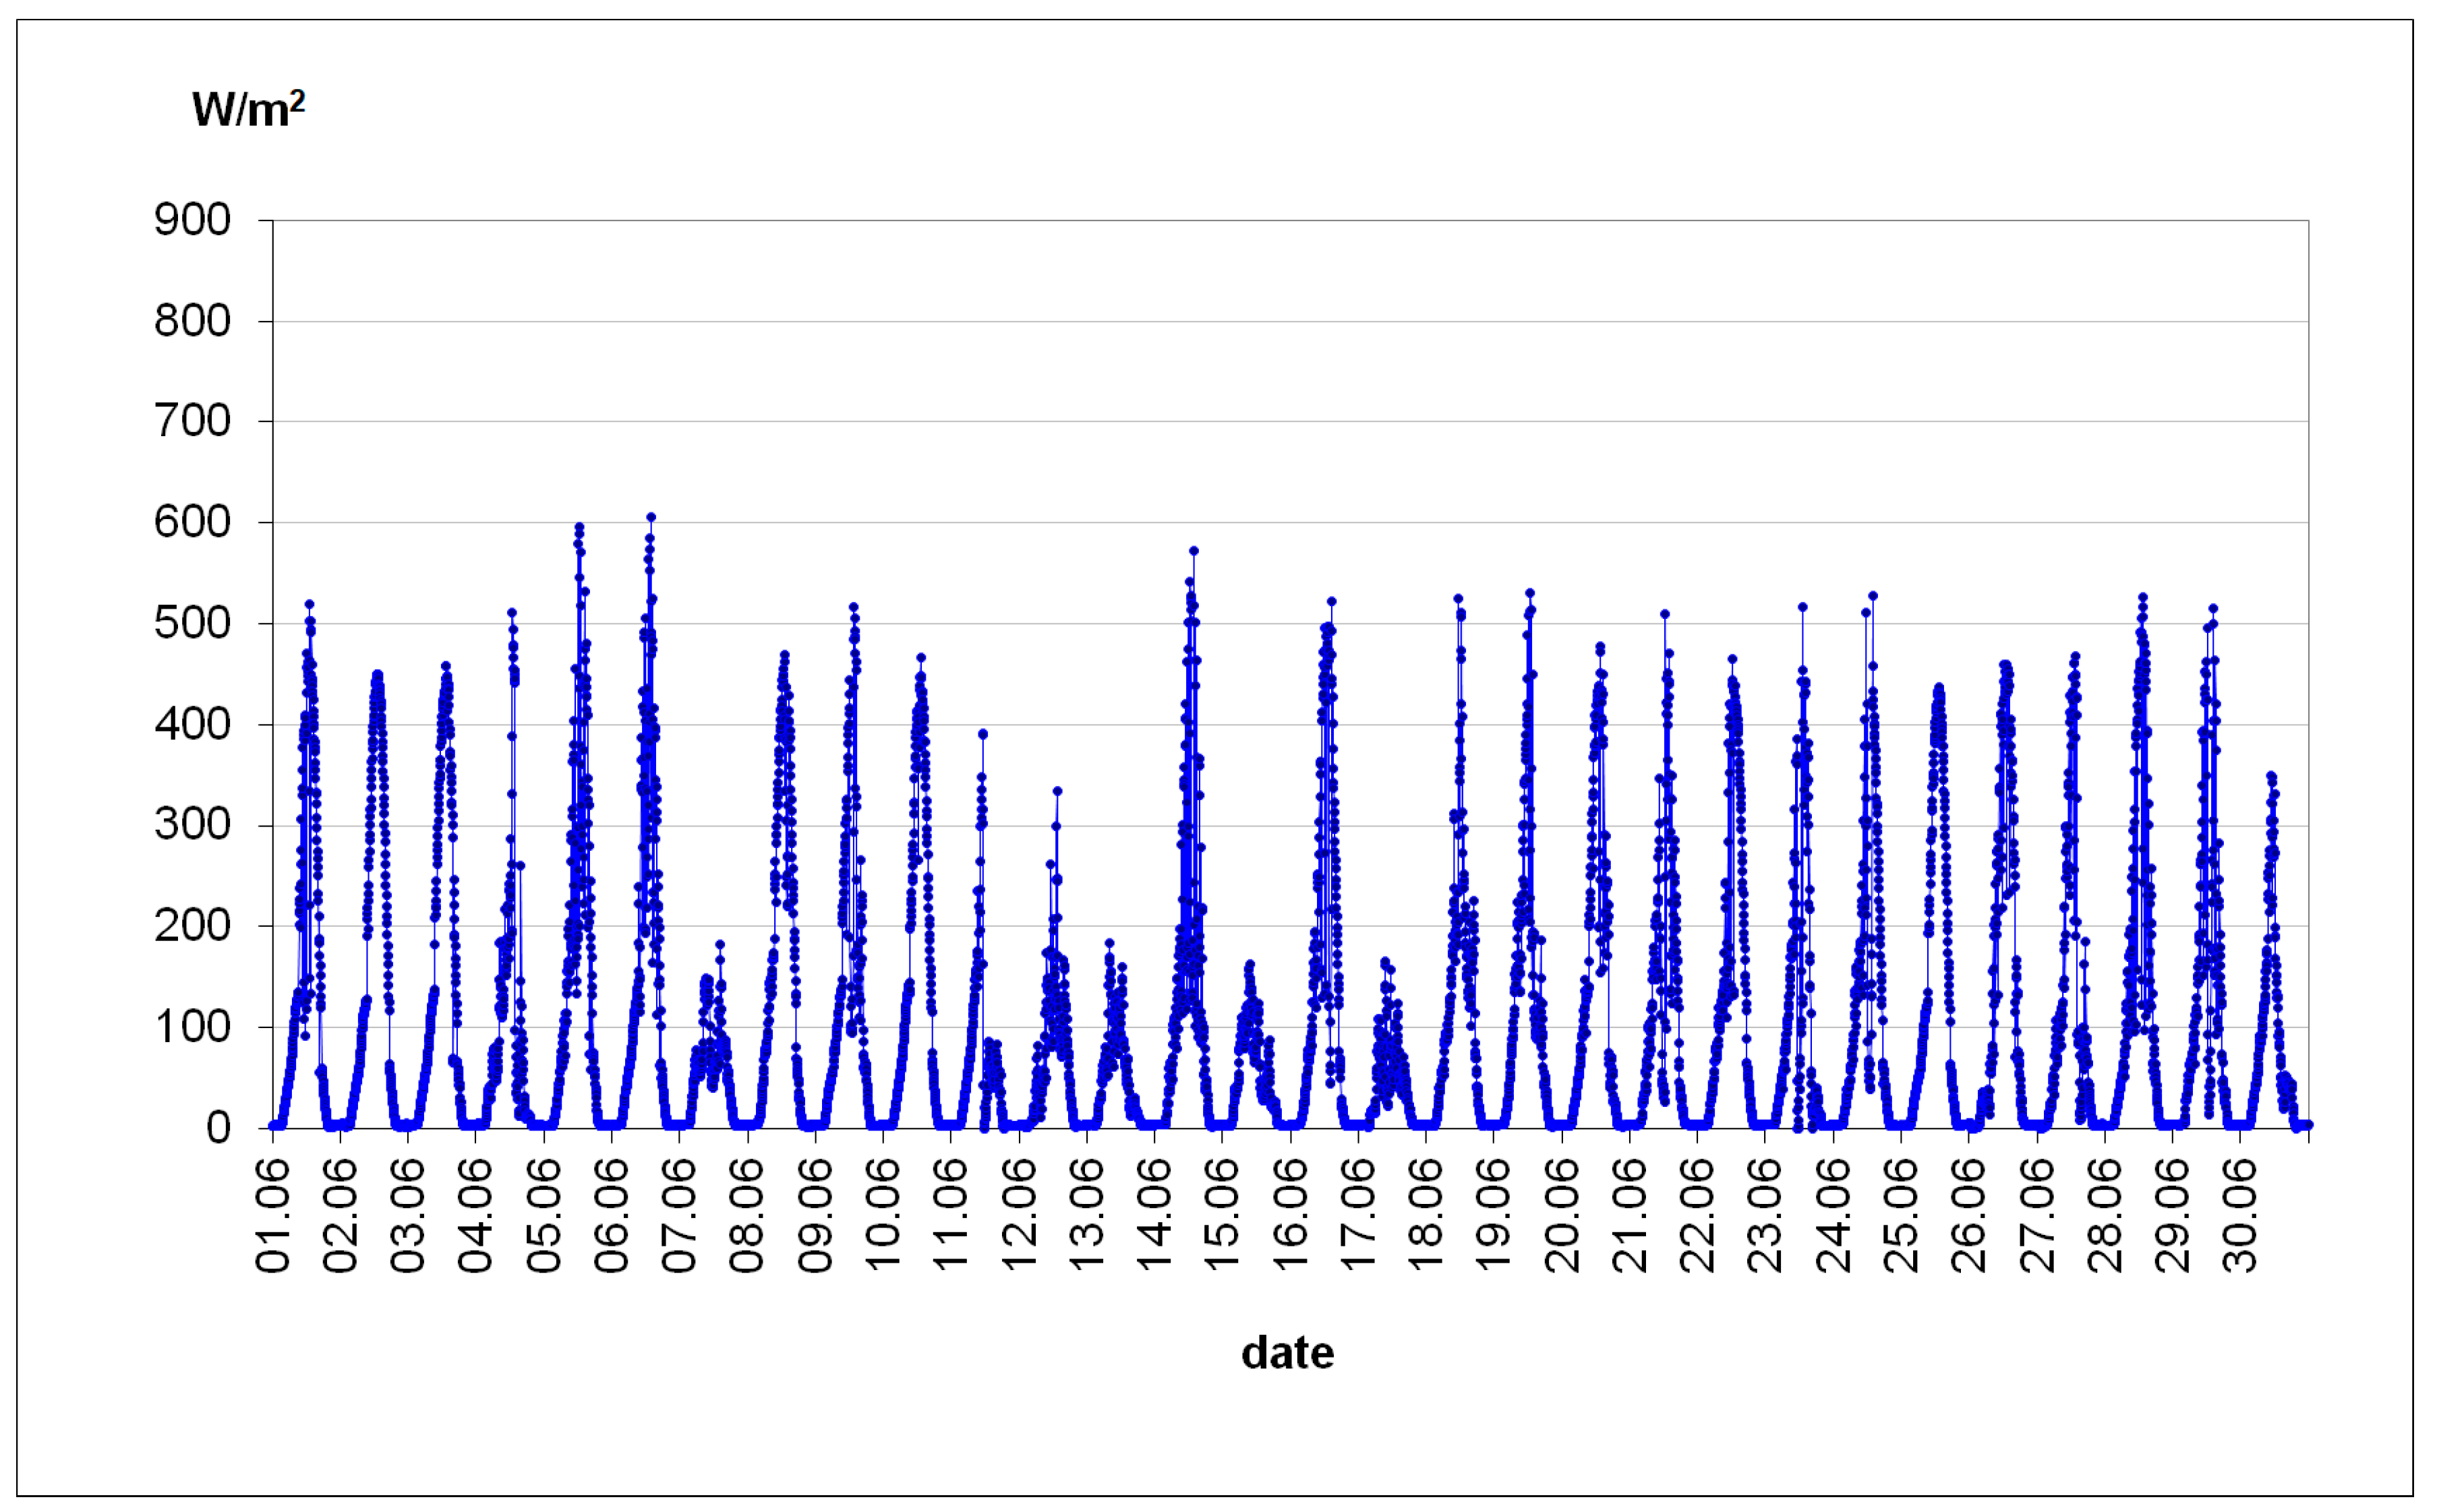The image size is (2437, 1512).
Task: Click the 900 y-axis value label
Action: pos(192,219)
